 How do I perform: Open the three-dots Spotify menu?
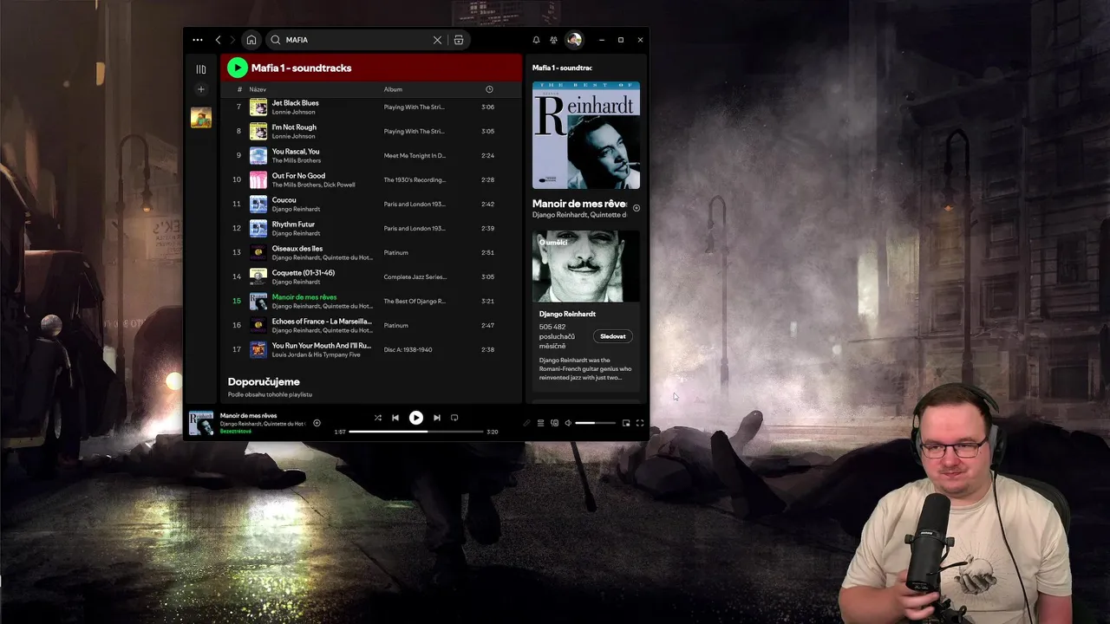coord(198,40)
